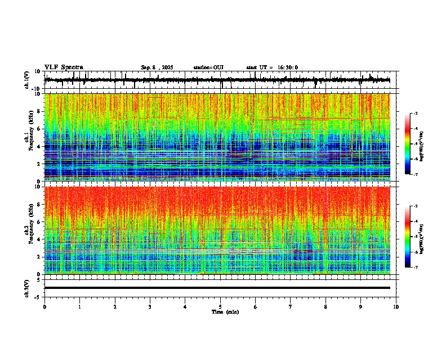Screen dimensions: 446x344
Task: Click the 2 kHz tick of ch.2 spectrogram
Action: coord(39,257)
